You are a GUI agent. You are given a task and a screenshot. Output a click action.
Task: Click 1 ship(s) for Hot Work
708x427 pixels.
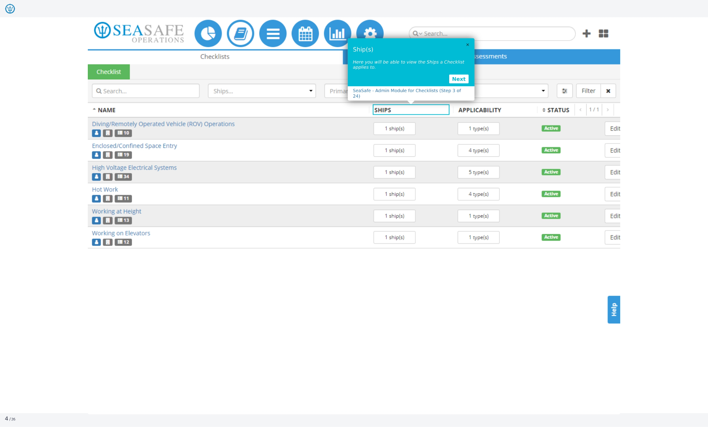395,194
